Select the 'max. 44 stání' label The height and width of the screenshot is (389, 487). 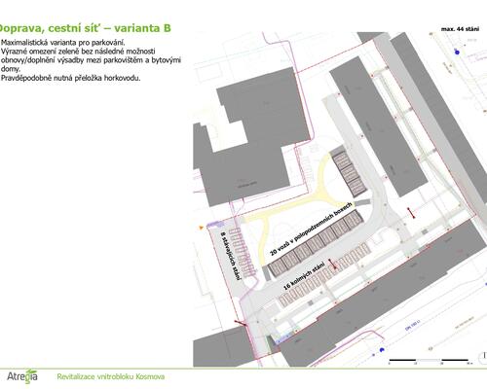coord(460,29)
